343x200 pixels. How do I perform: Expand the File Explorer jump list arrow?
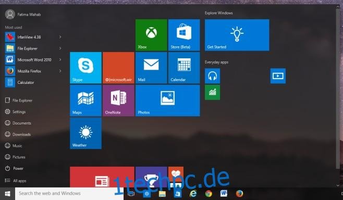point(60,48)
